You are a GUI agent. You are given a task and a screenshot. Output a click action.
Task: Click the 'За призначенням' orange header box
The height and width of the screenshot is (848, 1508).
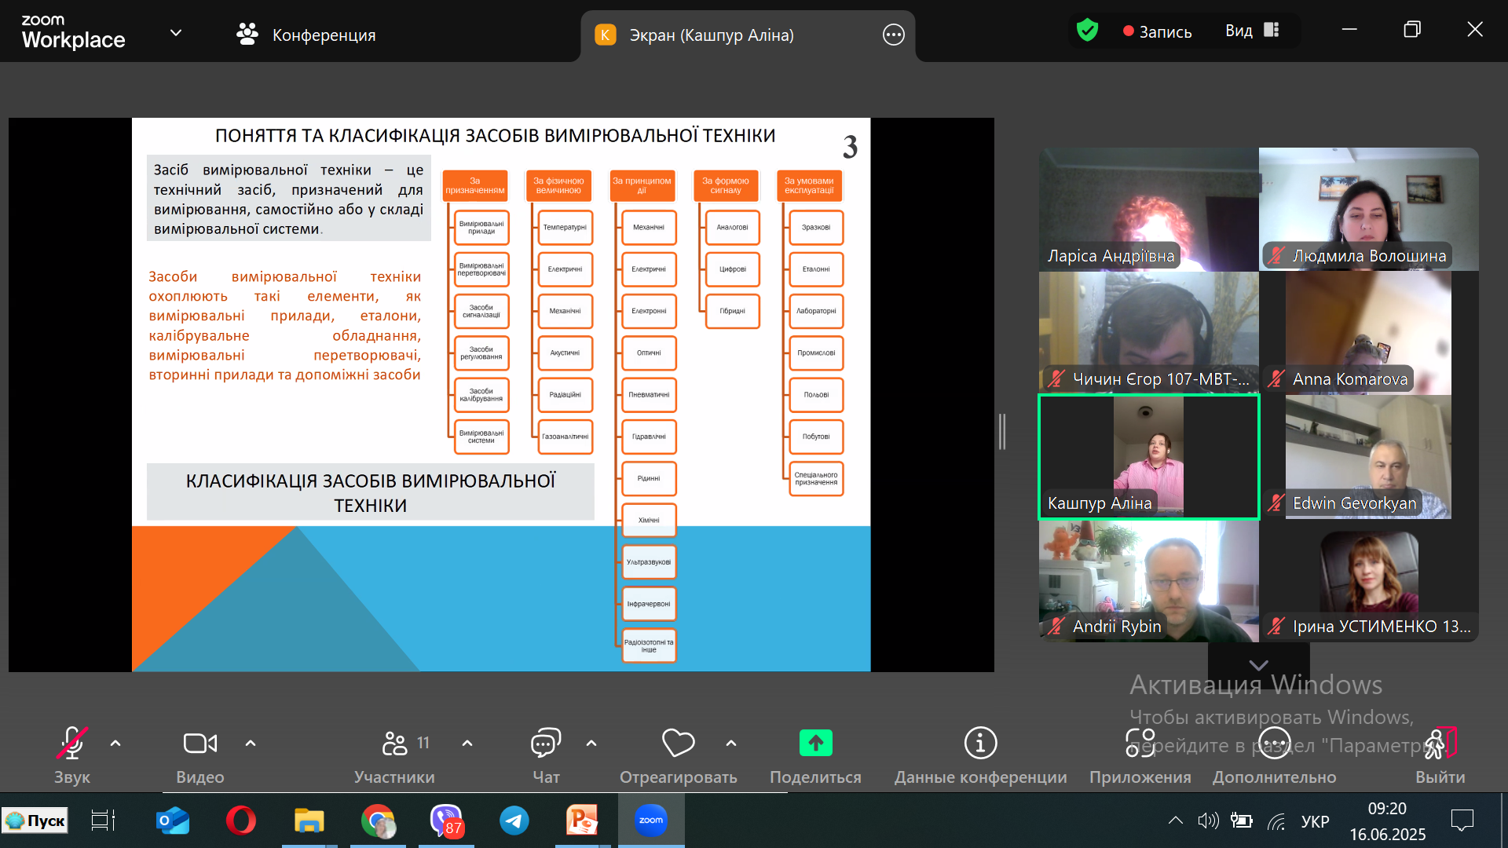[474, 185]
